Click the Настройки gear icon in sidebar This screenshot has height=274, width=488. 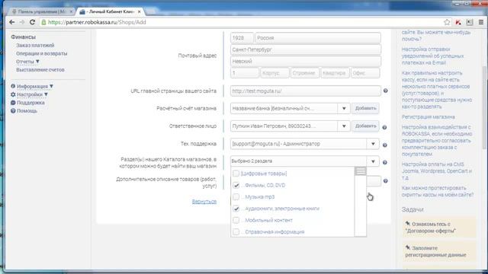13,94
